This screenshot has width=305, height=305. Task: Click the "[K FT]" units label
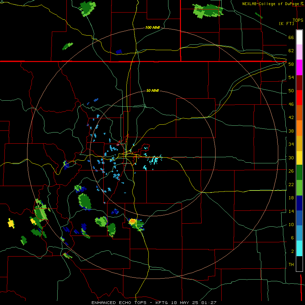click(x=286, y=23)
